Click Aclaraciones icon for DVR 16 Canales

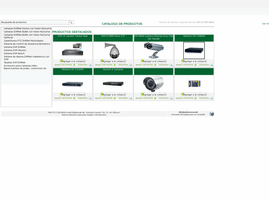click(90, 65)
